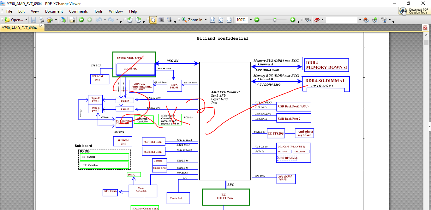
Task: Open the Window menu
Action: 116,11
